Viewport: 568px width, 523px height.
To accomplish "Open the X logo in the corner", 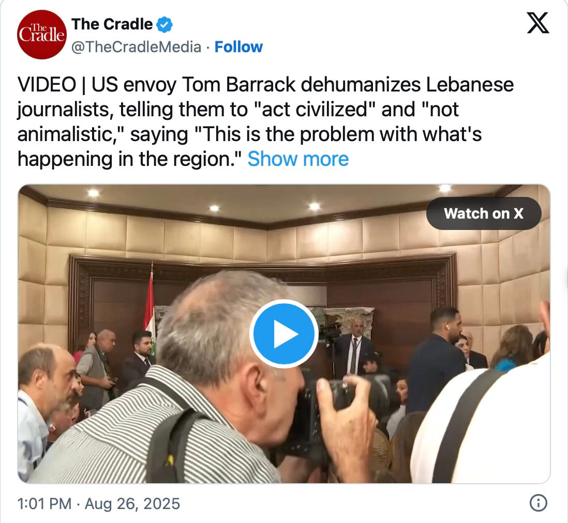I will coord(538,23).
